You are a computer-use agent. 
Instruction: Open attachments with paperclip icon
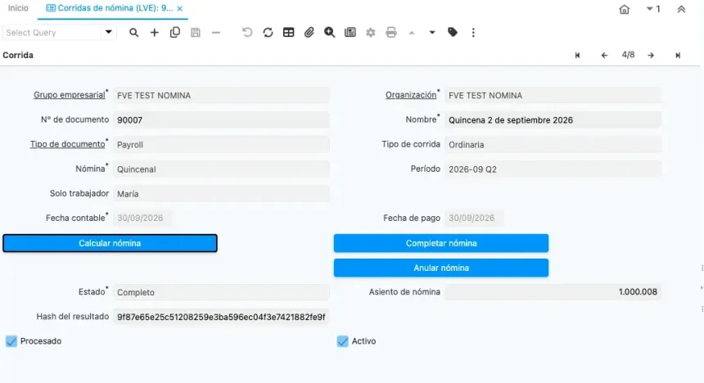pos(309,33)
